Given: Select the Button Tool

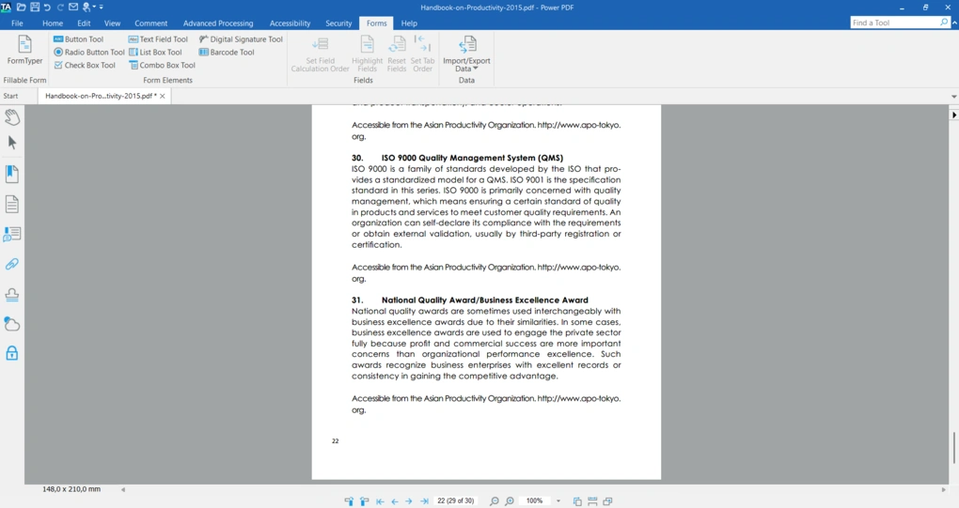Looking at the screenshot, I should tap(78, 39).
